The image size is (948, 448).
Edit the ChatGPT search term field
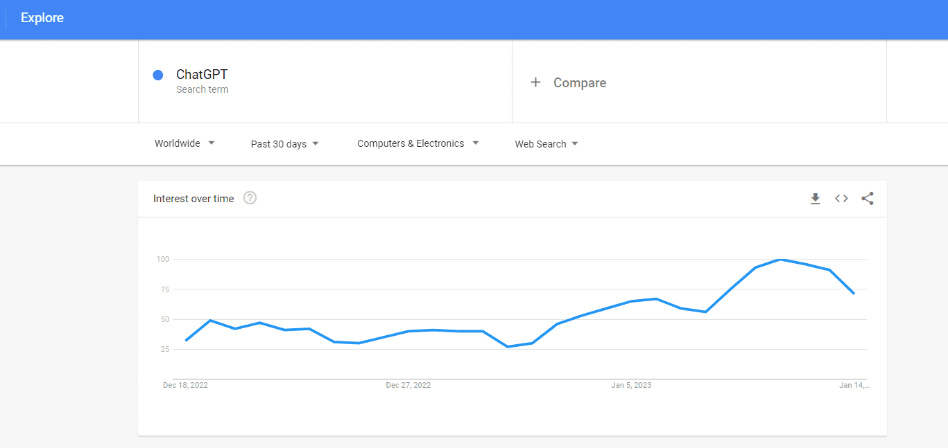tap(325, 82)
